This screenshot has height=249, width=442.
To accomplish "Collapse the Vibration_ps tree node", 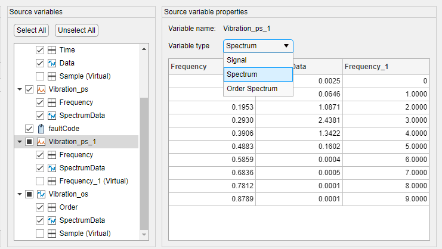I will tap(19, 89).
